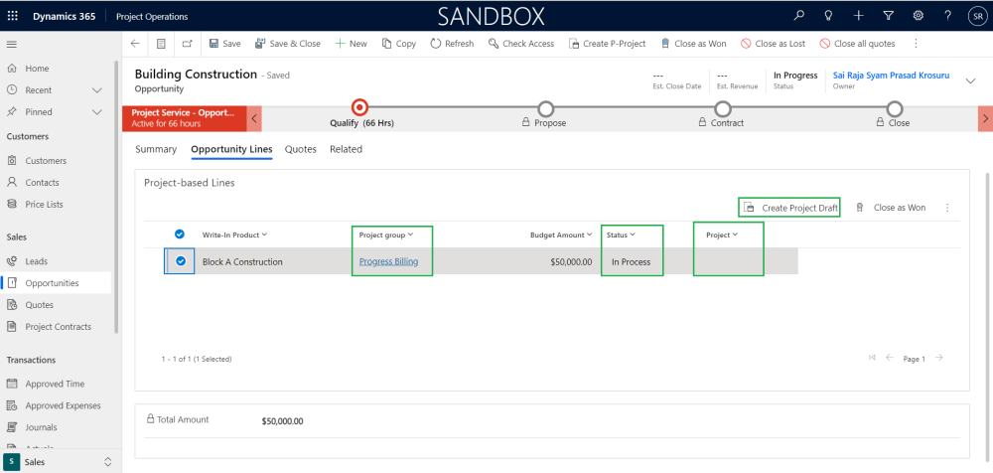Open Write-In Product column dropdown
The width and height of the screenshot is (993, 473).
click(x=234, y=235)
